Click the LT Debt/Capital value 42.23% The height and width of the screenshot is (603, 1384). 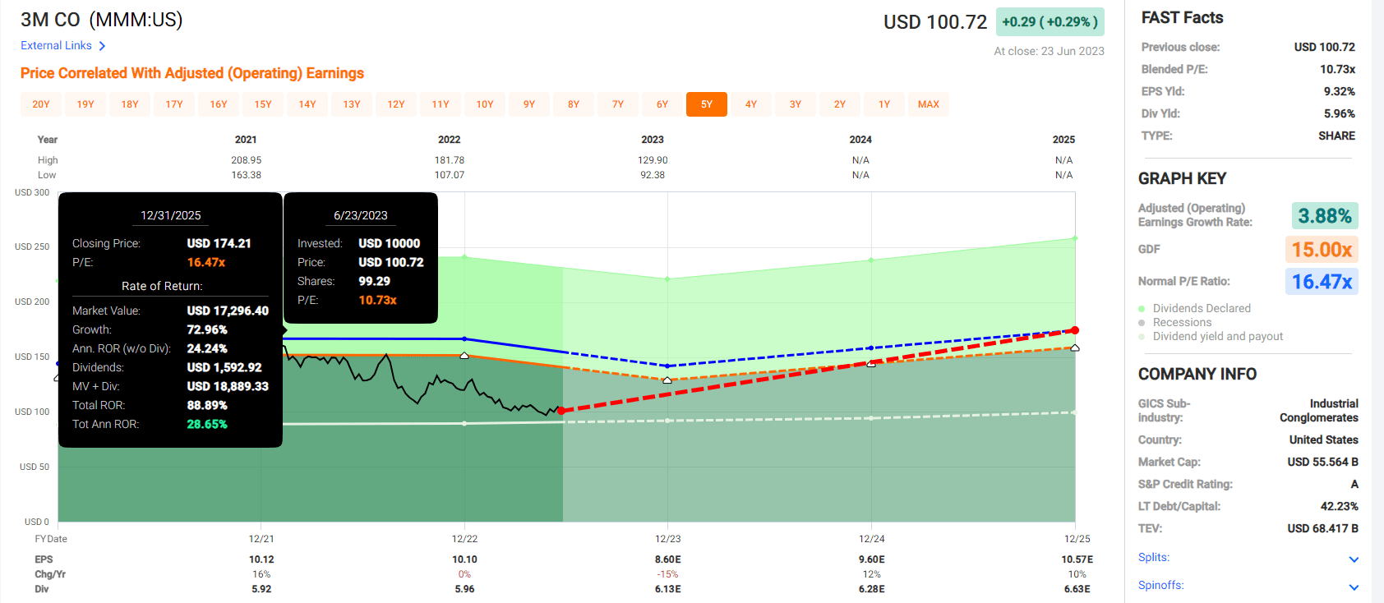(1340, 506)
